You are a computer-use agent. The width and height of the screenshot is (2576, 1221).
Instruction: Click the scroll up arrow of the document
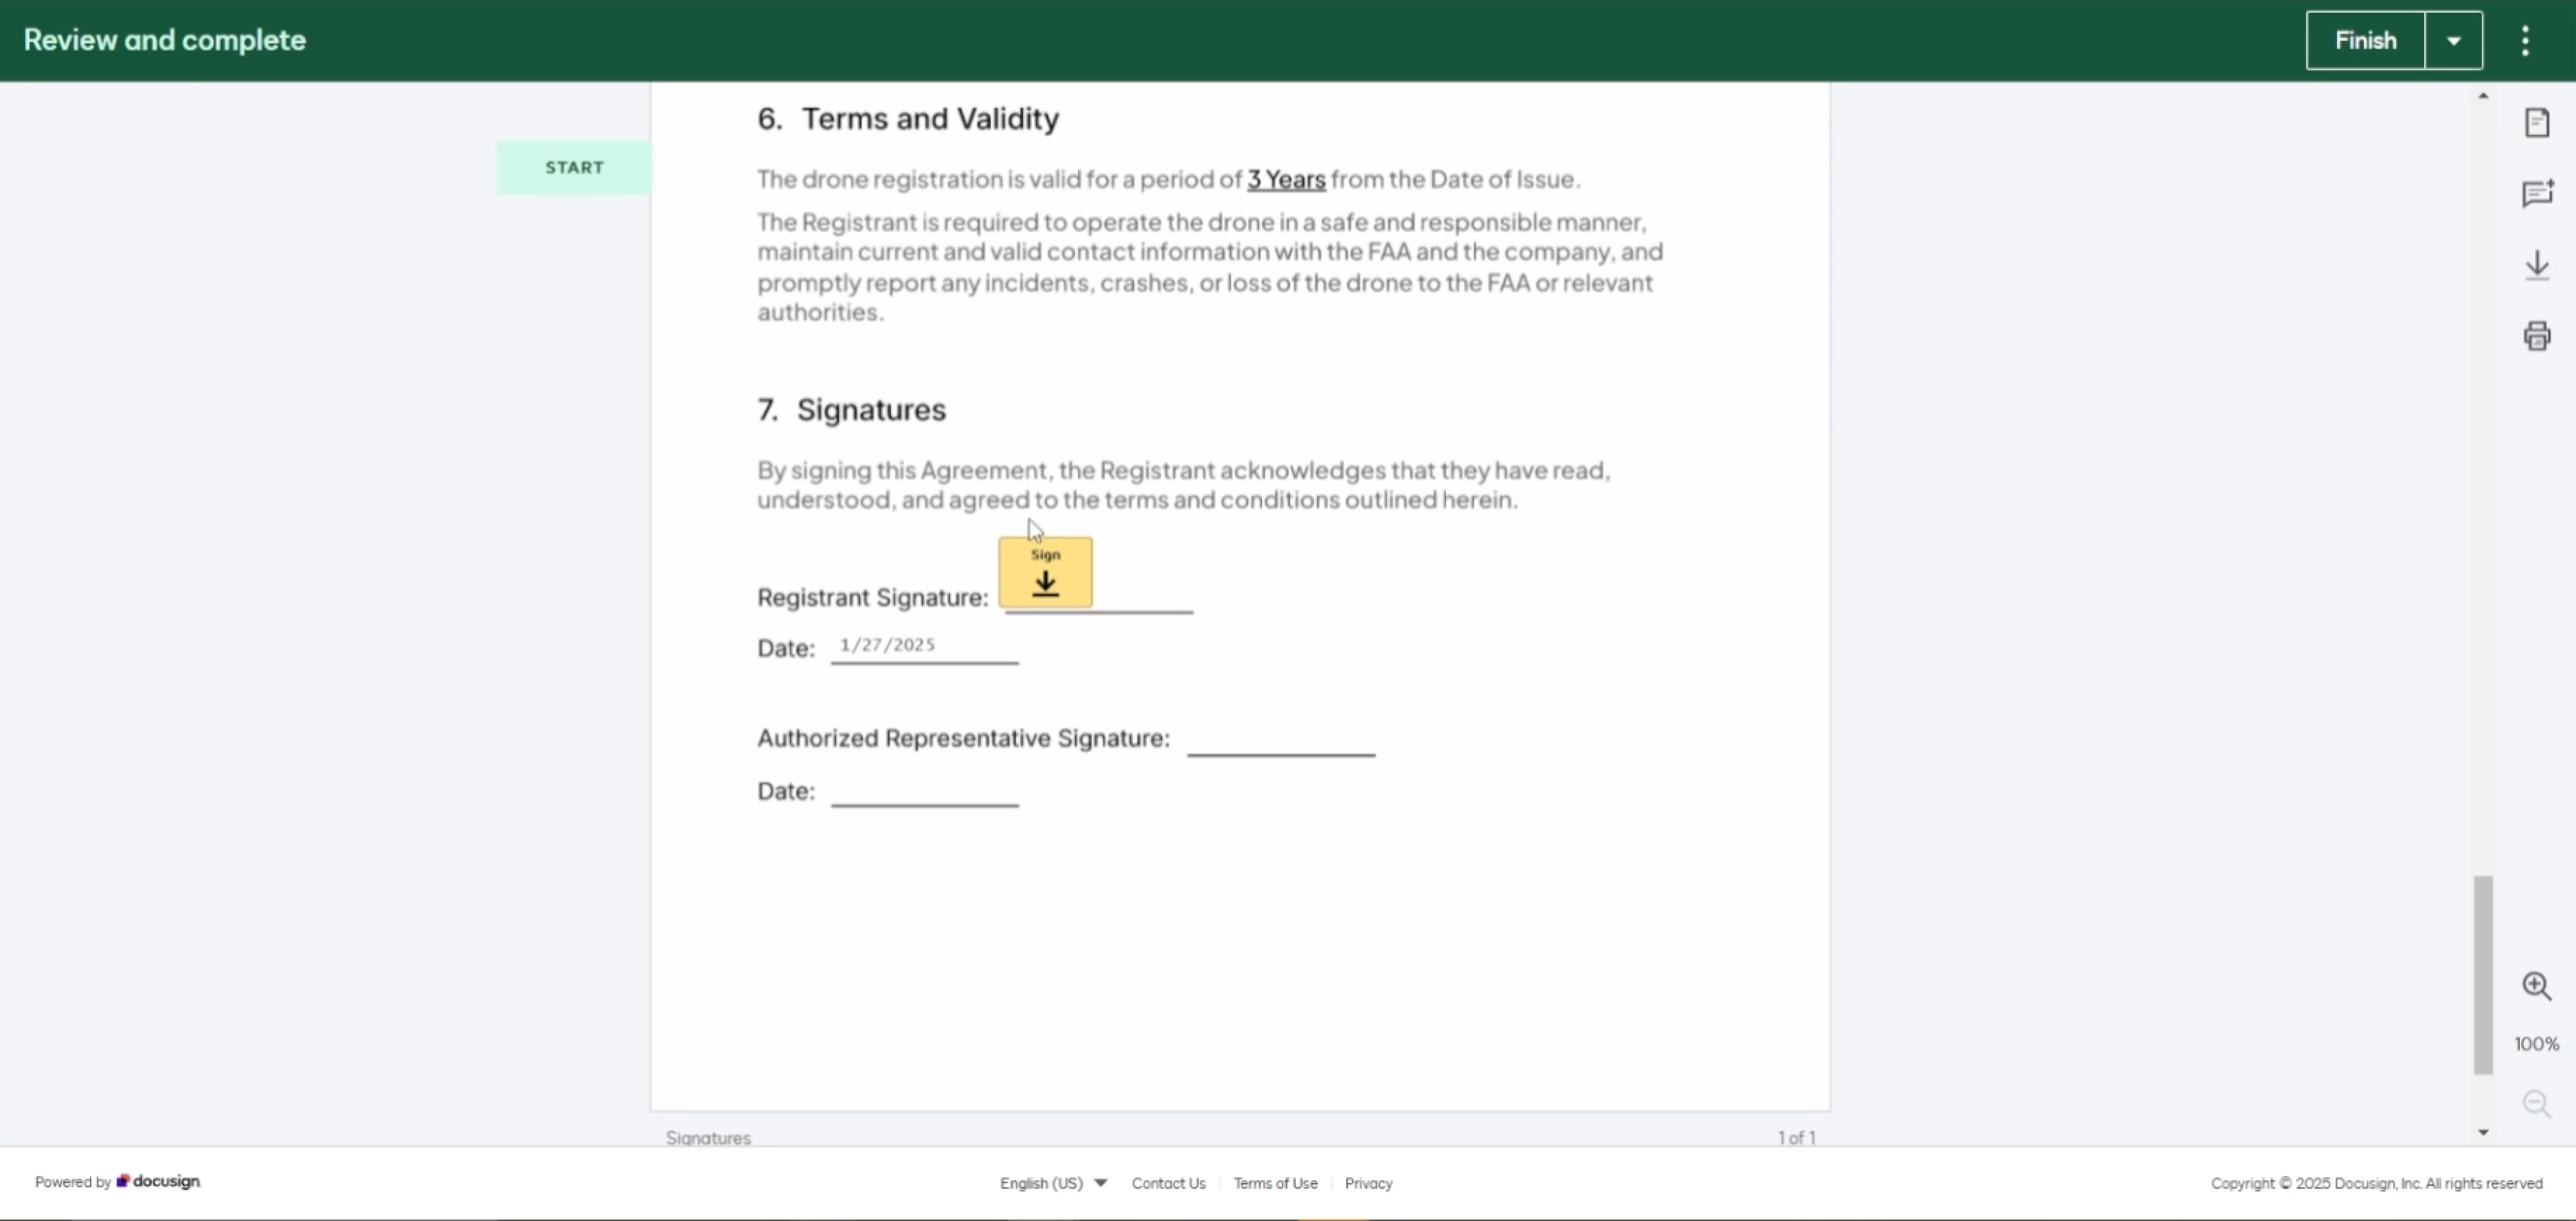(x=2483, y=96)
